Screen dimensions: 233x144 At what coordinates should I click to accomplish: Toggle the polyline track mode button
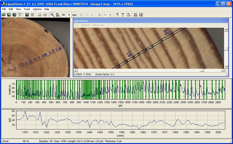100,15
